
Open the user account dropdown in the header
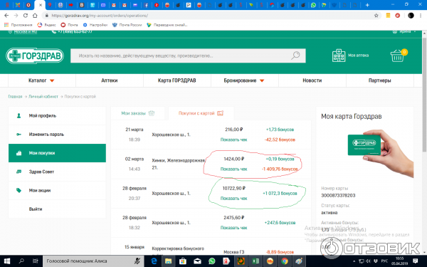(x=404, y=32)
